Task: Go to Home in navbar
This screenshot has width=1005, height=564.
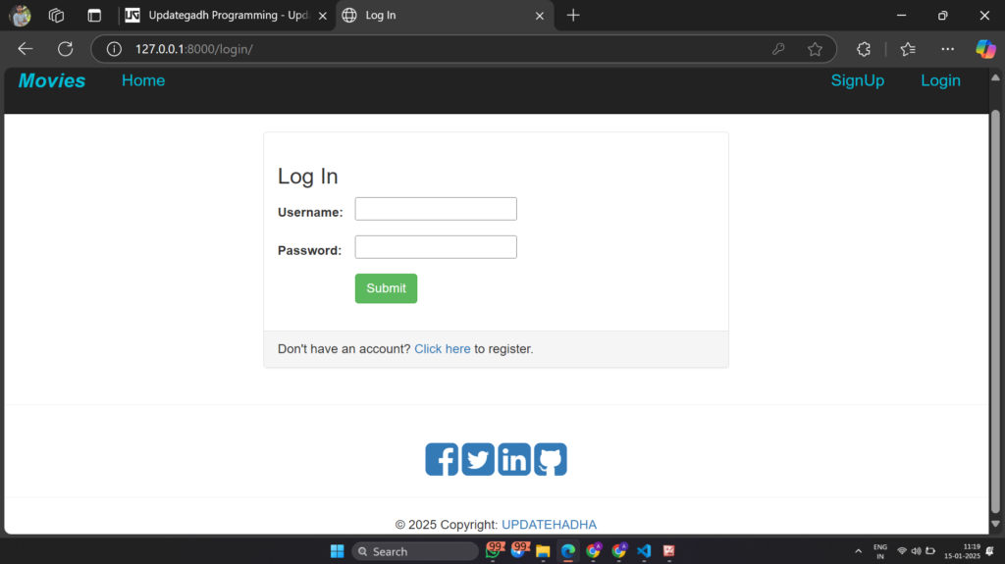Action: (143, 80)
